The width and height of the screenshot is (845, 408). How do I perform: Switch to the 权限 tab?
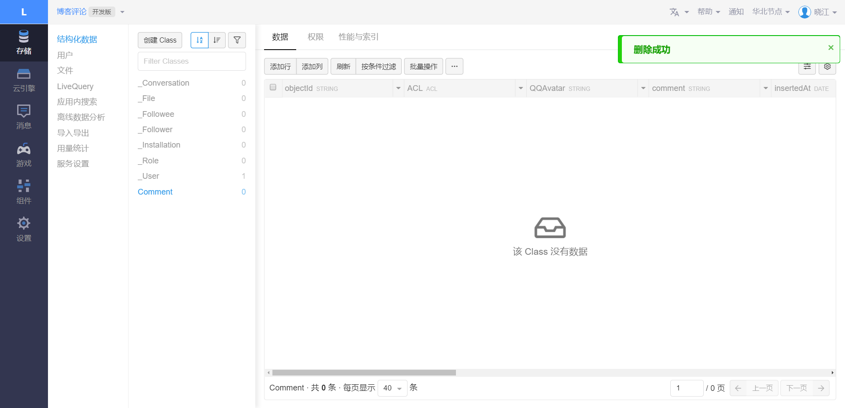click(315, 37)
